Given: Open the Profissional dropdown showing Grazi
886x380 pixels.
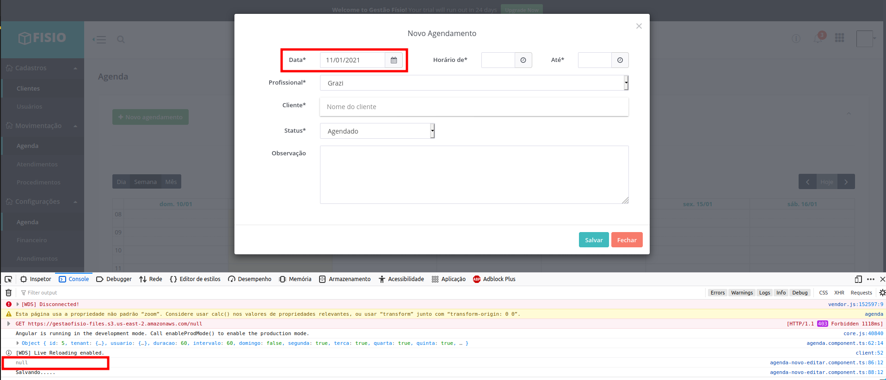Looking at the screenshot, I should point(474,83).
